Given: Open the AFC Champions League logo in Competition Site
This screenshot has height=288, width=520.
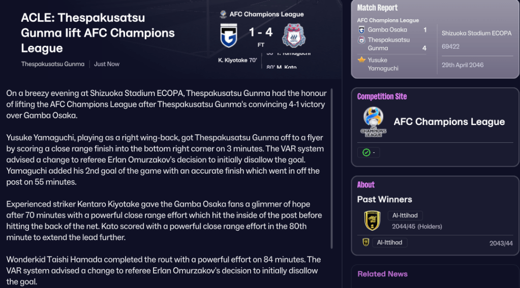Looking at the screenshot, I should 374,122.
